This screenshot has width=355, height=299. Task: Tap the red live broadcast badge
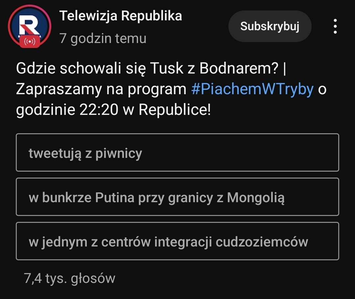(x=30, y=42)
